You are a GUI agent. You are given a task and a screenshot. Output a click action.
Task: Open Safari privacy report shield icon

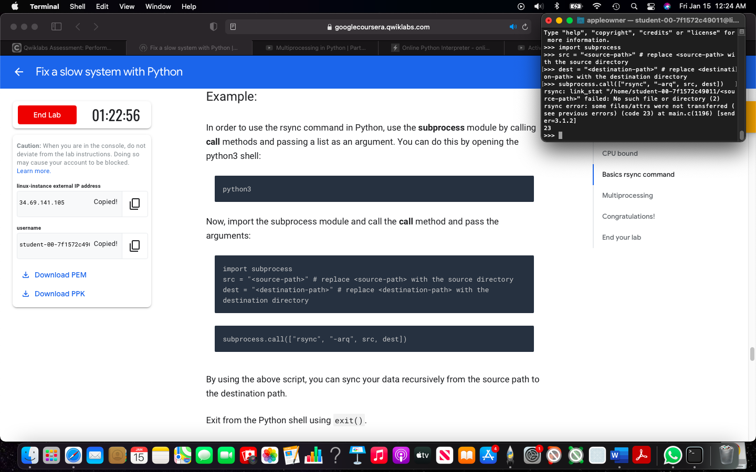[213, 27]
